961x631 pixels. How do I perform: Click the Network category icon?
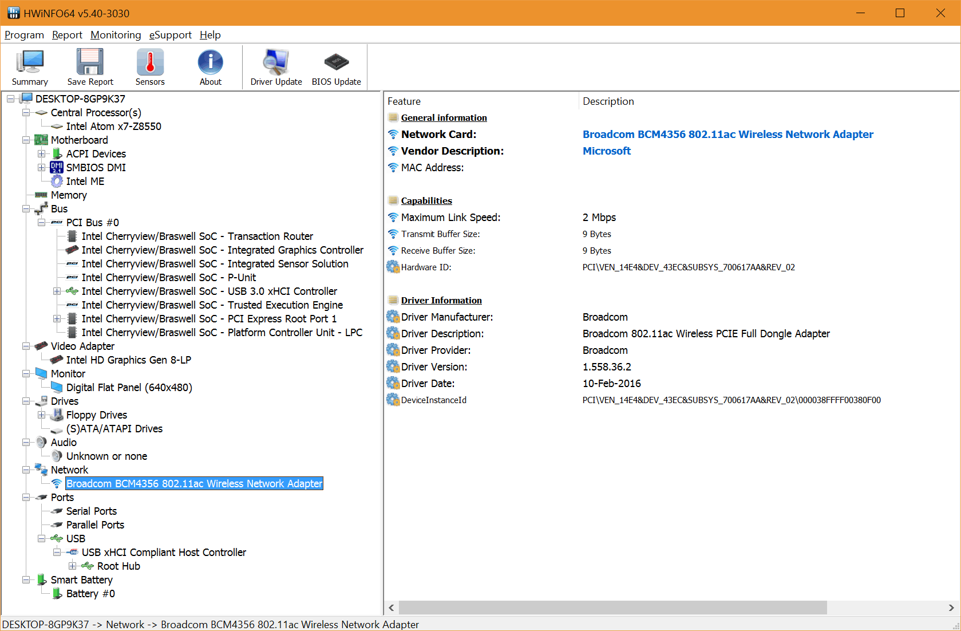[41, 470]
